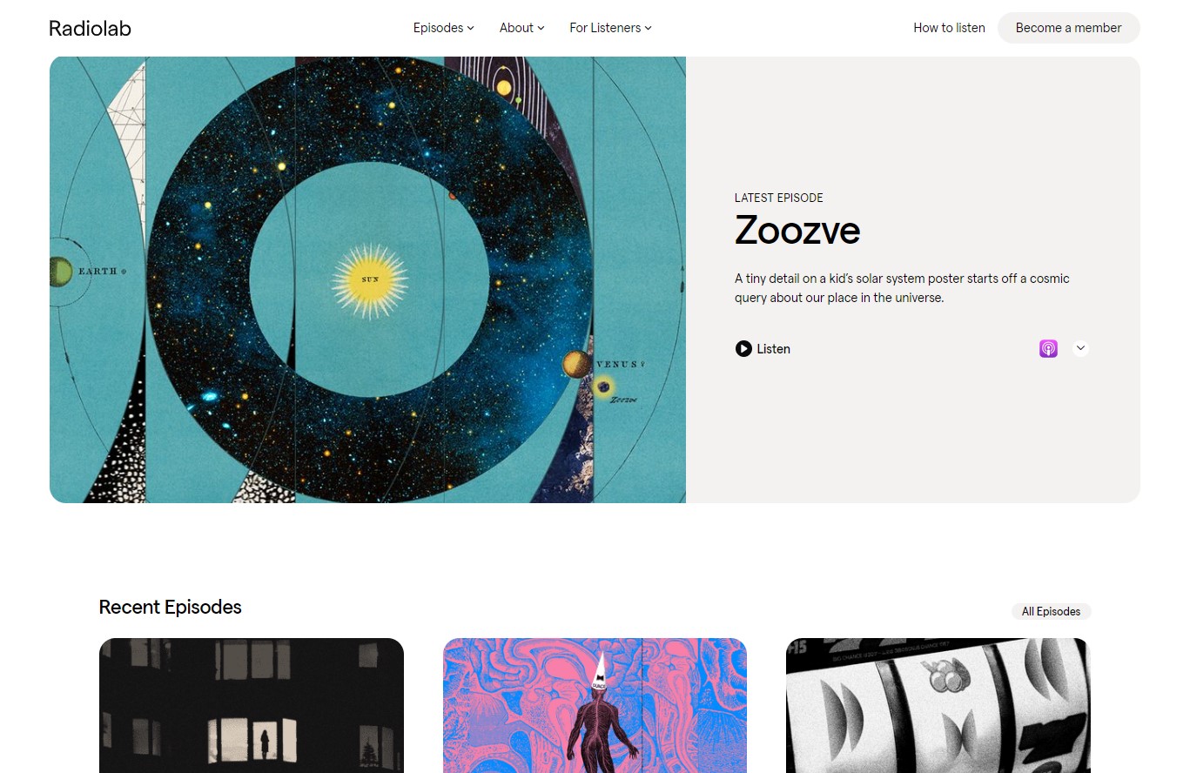This screenshot has height=773, width=1190.
Task: Click the black play circle icon
Action: coord(743,349)
